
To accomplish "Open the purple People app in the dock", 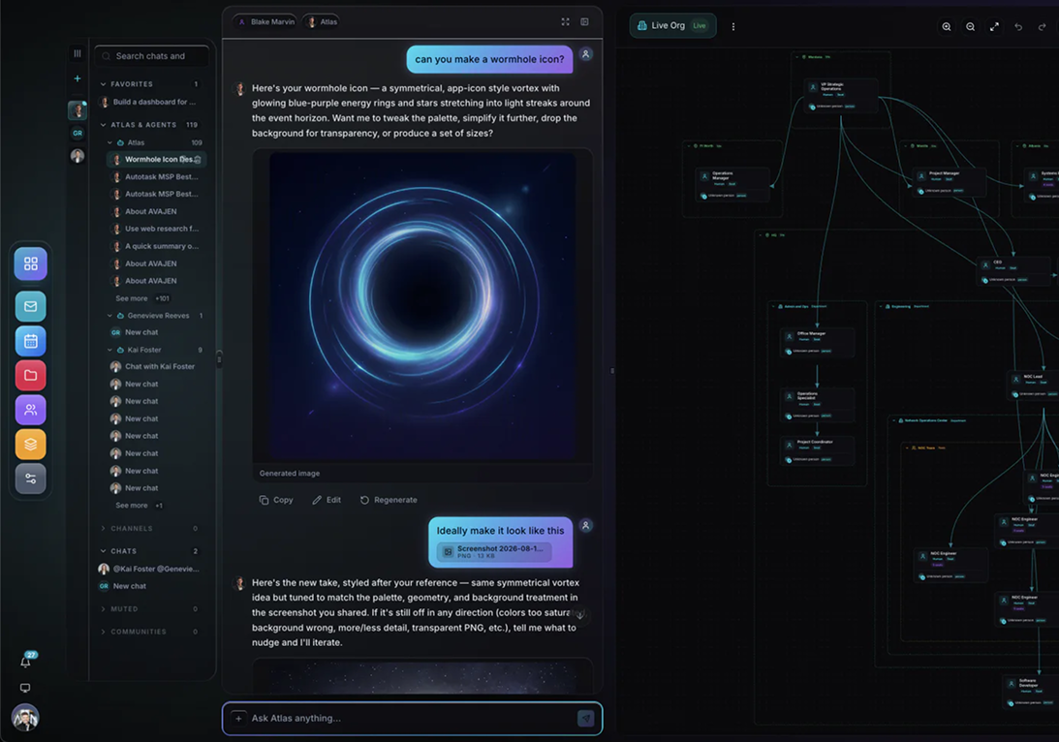I will coord(30,410).
